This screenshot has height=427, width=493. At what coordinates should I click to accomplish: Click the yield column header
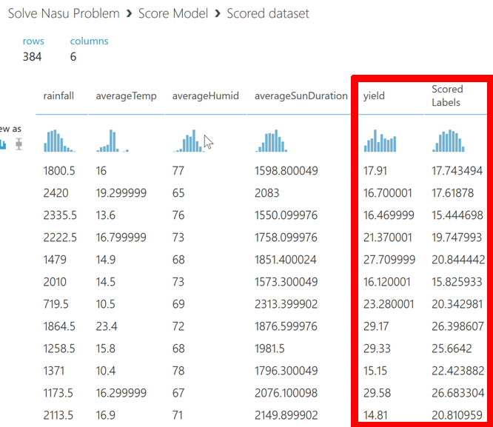tap(374, 95)
